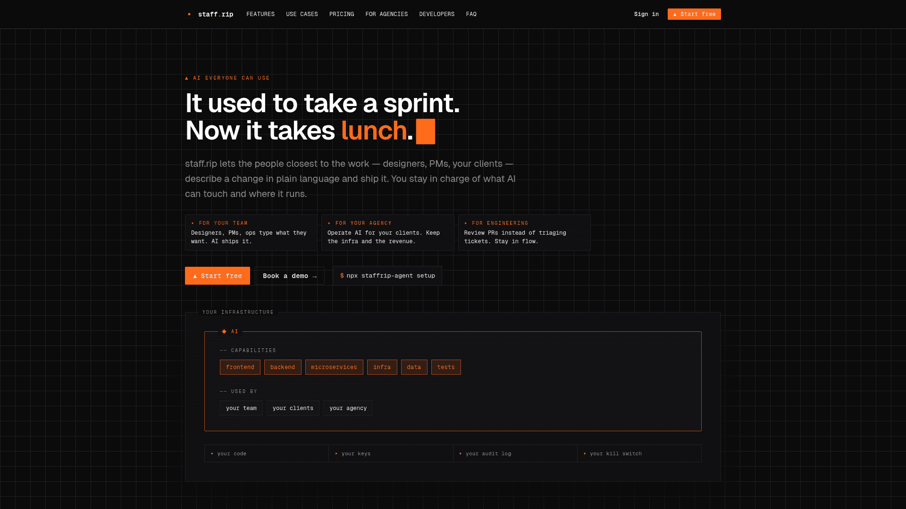Click the your keys cell
This screenshot has width=906, height=509.
click(391, 453)
